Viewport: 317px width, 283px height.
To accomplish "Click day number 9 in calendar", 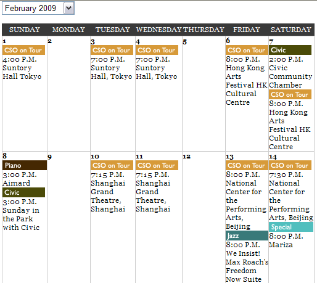I will tap(49, 157).
